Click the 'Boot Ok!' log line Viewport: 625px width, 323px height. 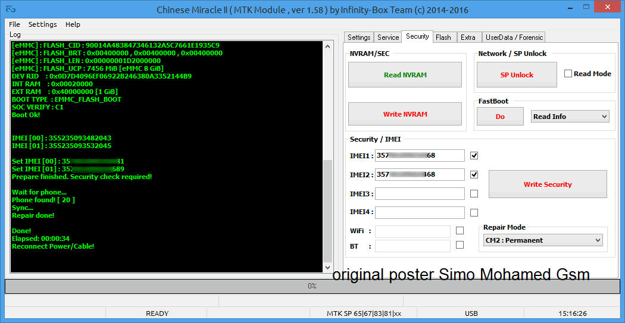26,115
